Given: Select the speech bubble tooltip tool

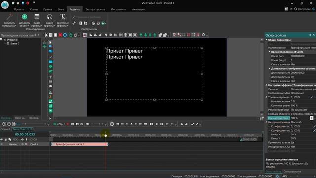Looking at the screenshot, I should 50,86.
